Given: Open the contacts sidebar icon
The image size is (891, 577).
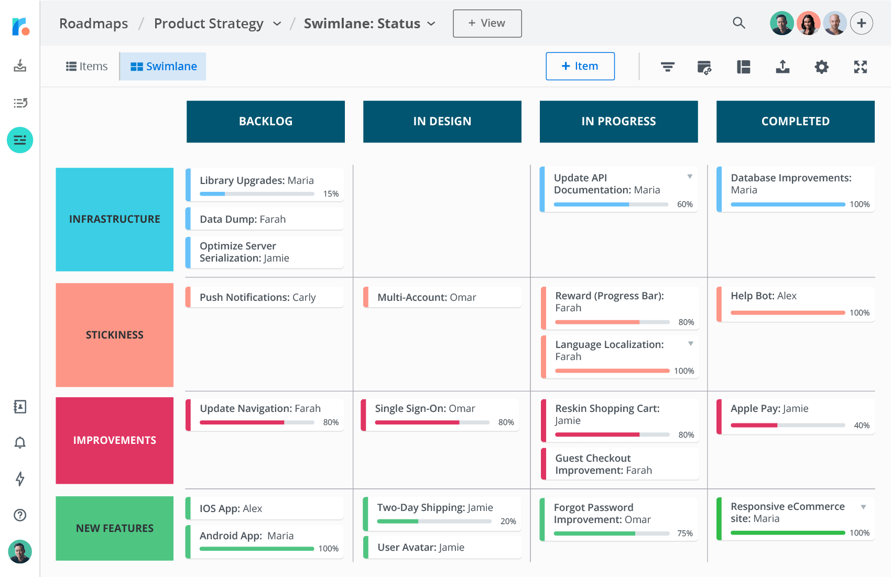Looking at the screenshot, I should point(20,407).
